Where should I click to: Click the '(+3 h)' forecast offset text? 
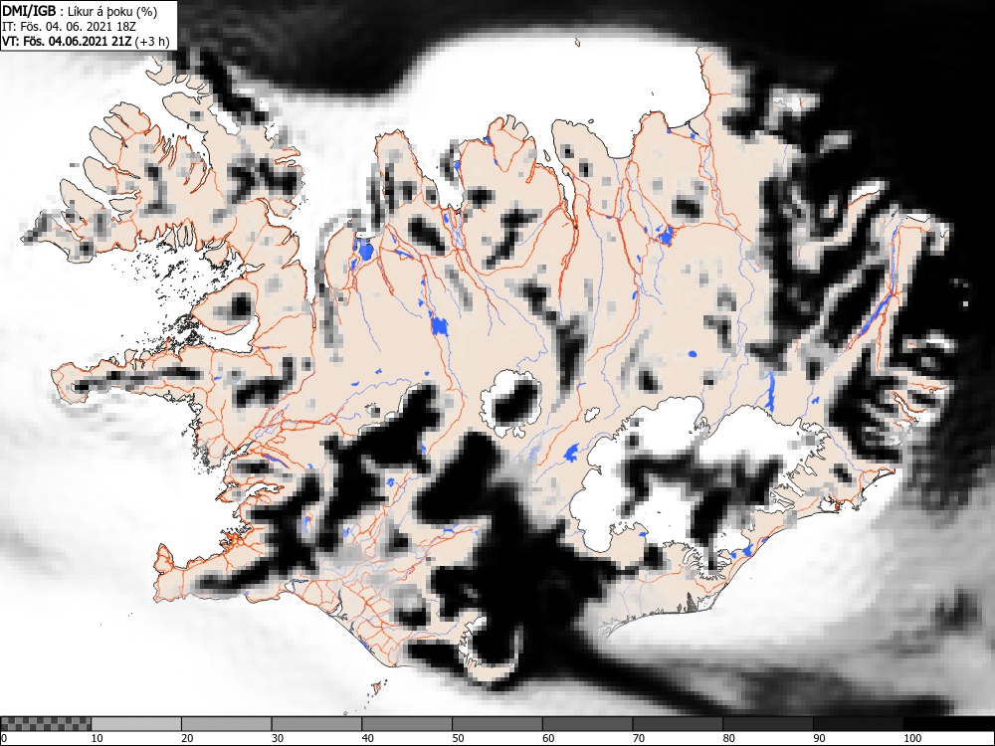click(152, 41)
